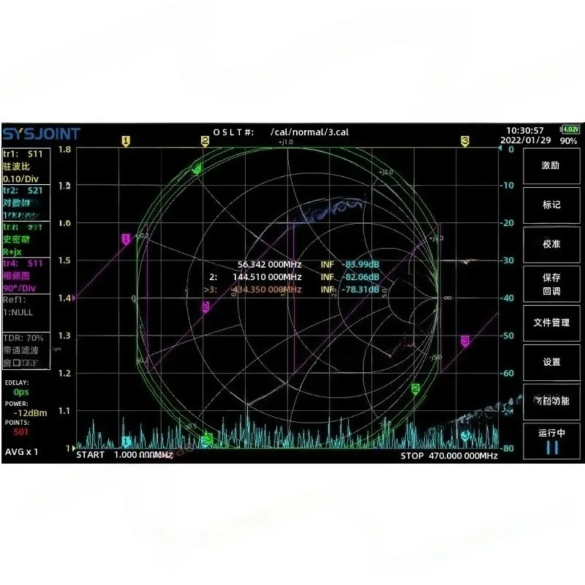Tap the -80 dB axis bottom label

point(507,448)
